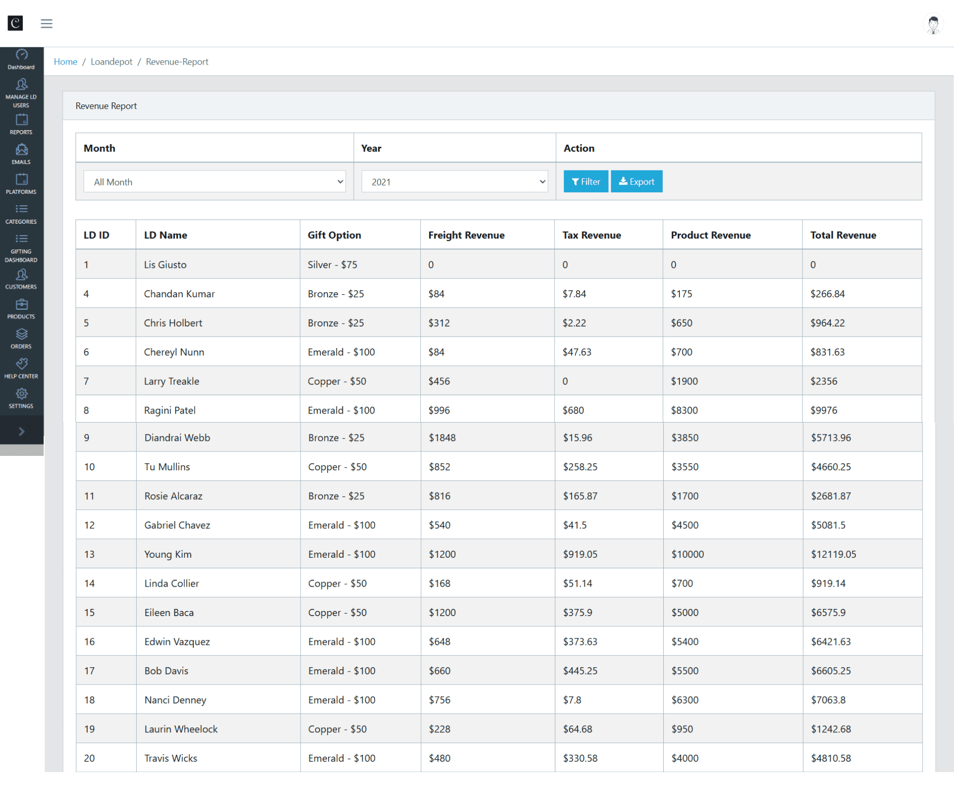Open the Dashboard sidebar icon
The height and width of the screenshot is (785, 954).
(x=21, y=59)
